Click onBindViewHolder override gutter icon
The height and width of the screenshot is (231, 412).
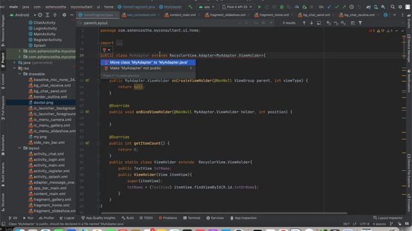pyautogui.click(x=88, y=112)
